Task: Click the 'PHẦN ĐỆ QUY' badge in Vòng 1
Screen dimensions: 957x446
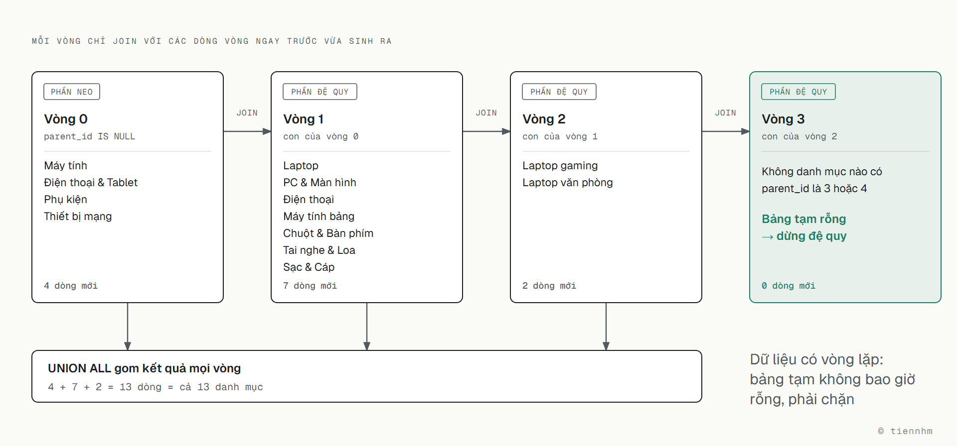Action: pyautogui.click(x=320, y=92)
